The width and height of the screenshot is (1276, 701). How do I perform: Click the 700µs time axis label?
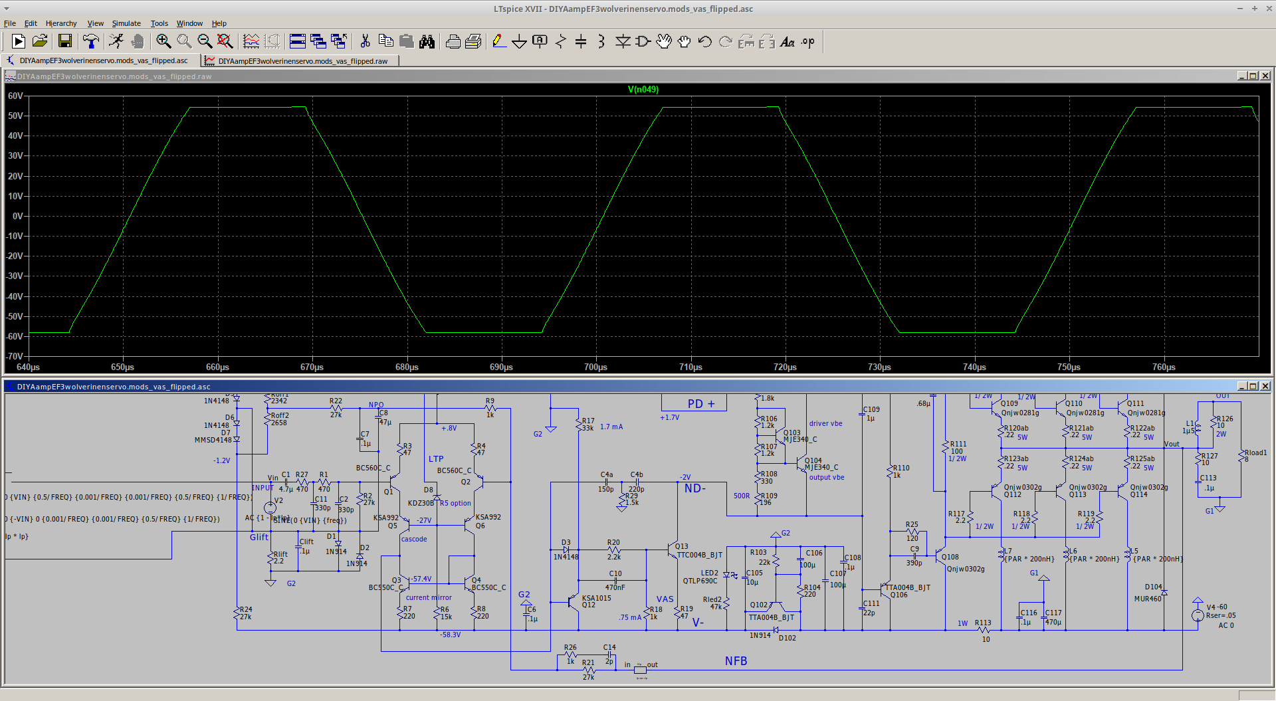(595, 367)
